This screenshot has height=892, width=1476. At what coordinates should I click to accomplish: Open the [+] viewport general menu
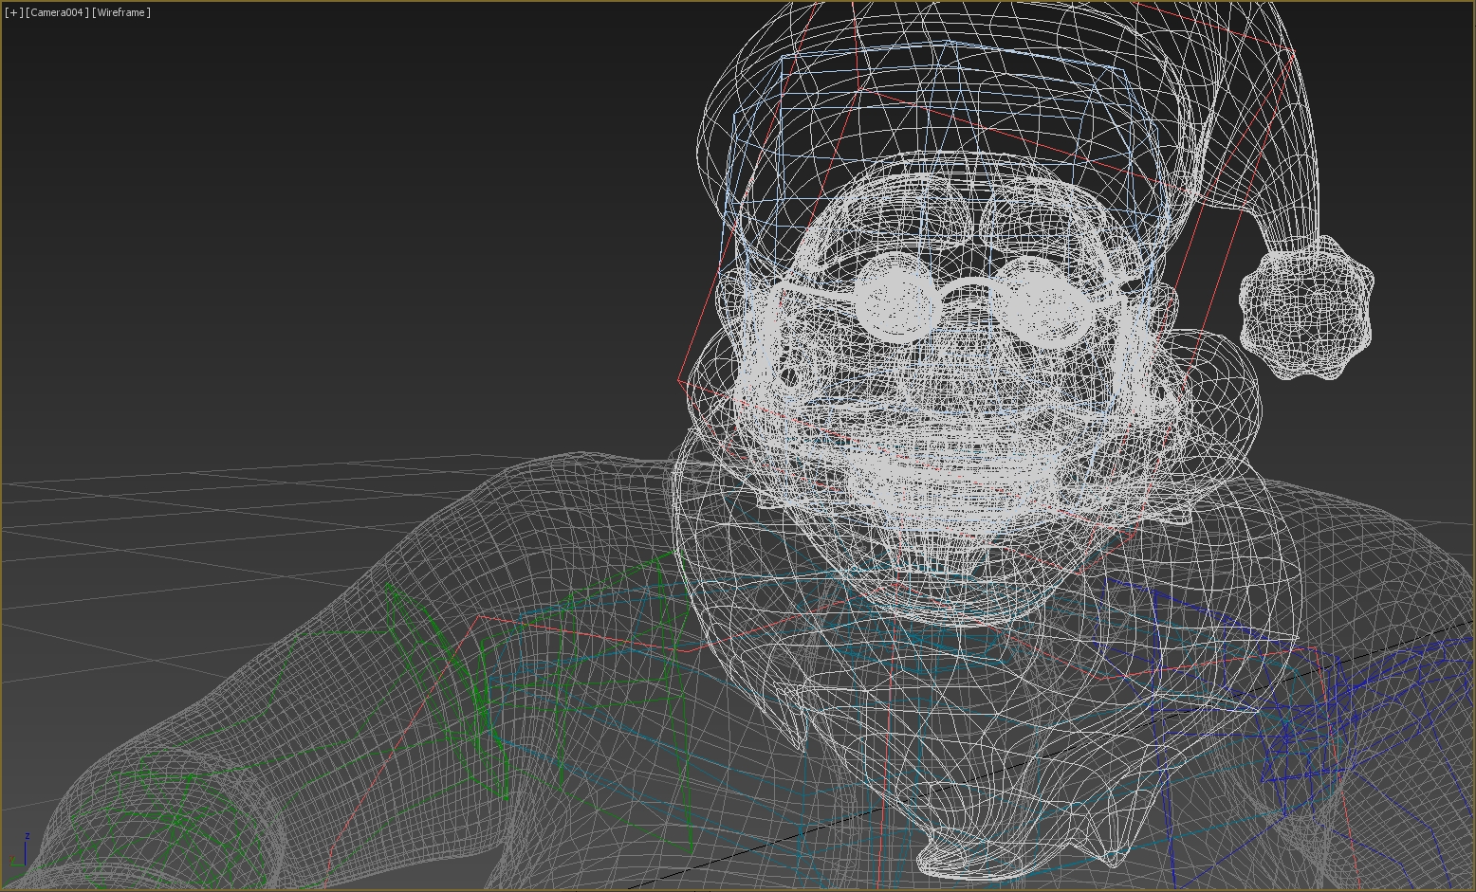[13, 12]
